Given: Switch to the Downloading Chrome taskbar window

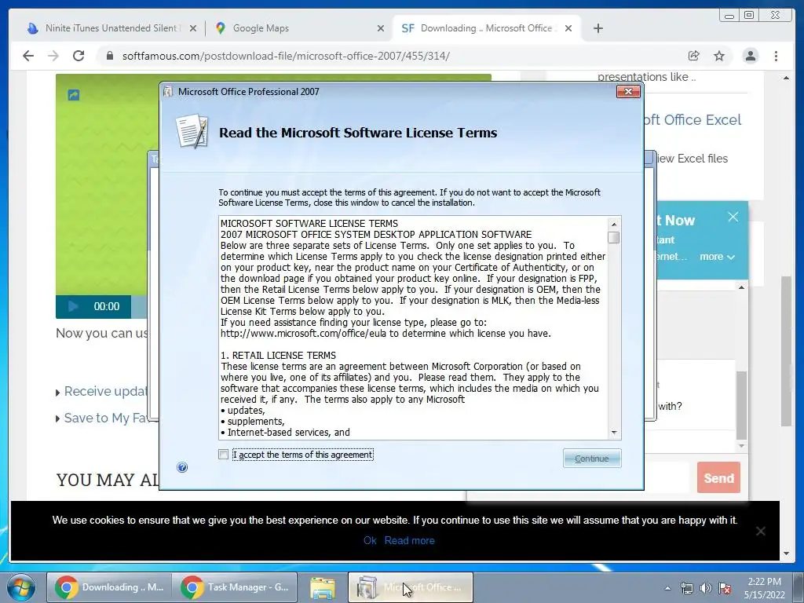Looking at the screenshot, I should click(x=108, y=587).
